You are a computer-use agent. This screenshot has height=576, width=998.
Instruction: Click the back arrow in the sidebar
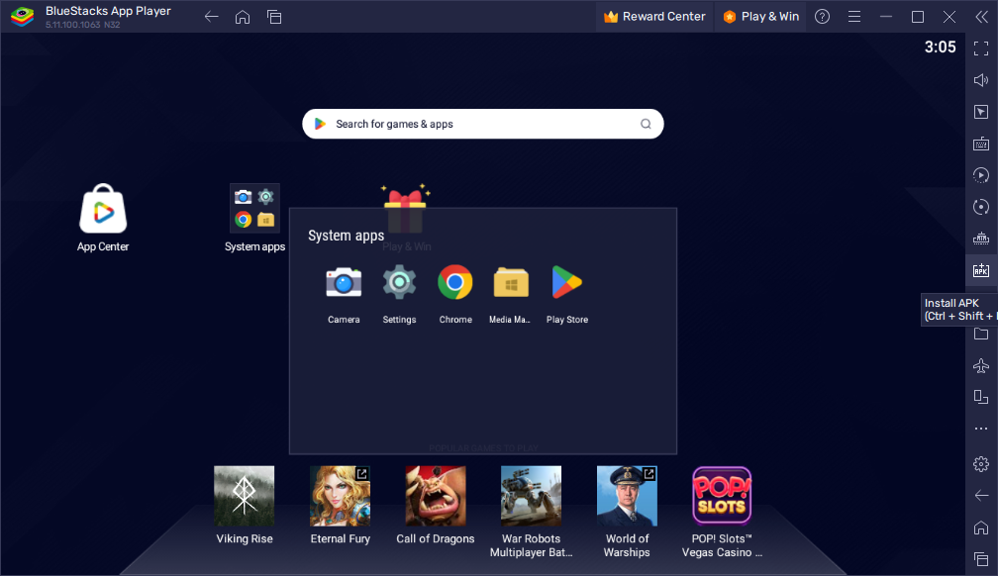[x=981, y=496]
